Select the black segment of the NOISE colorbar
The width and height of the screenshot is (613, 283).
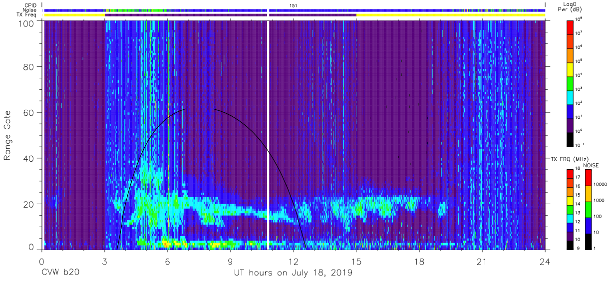click(x=587, y=241)
